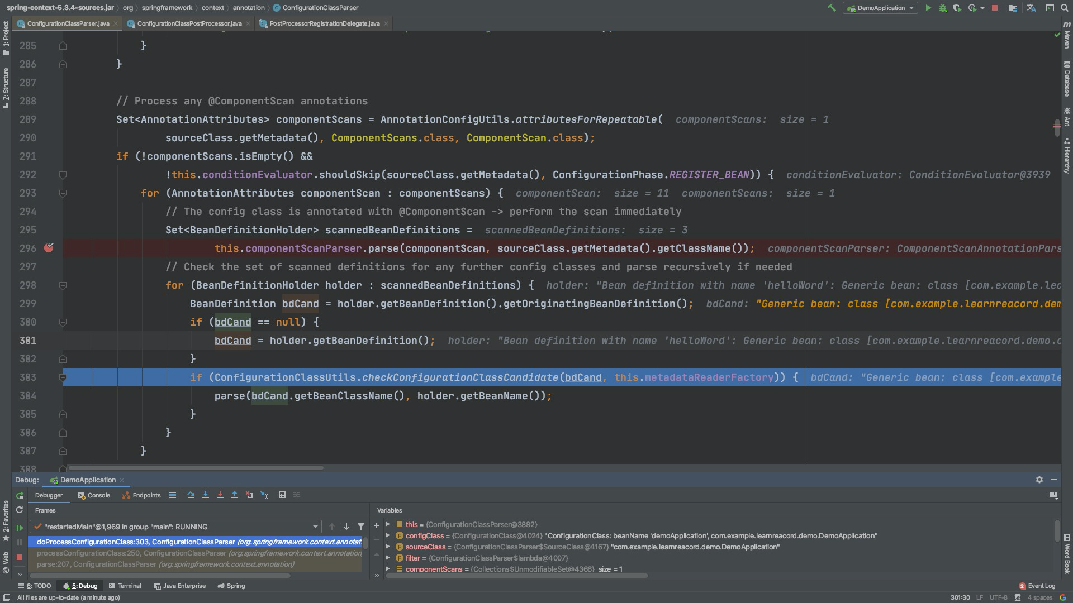
Task: Open the Java Enterprise tool window
Action: 180,586
